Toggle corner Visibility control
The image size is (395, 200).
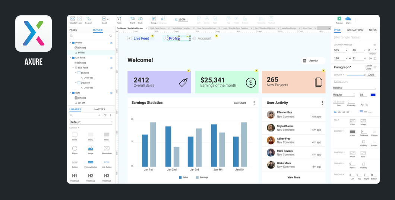(363, 164)
